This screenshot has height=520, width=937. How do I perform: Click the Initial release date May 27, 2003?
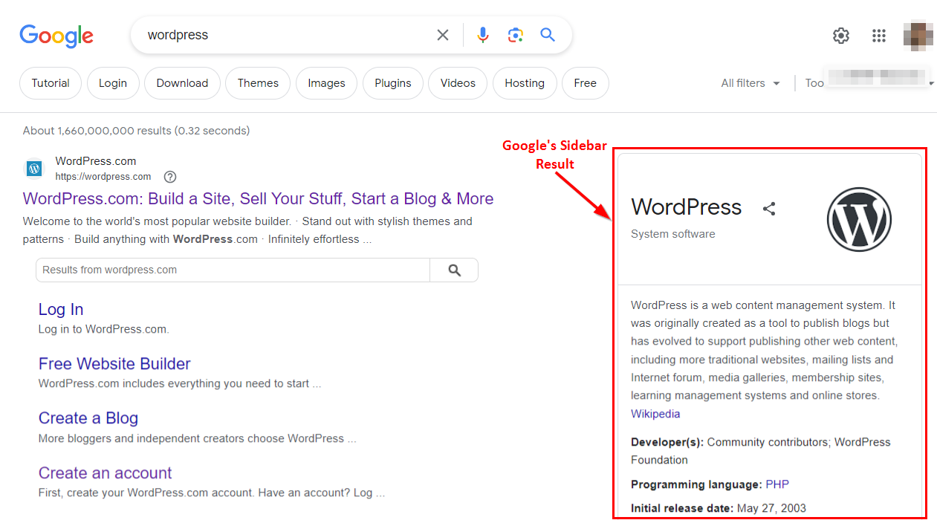tap(719, 509)
